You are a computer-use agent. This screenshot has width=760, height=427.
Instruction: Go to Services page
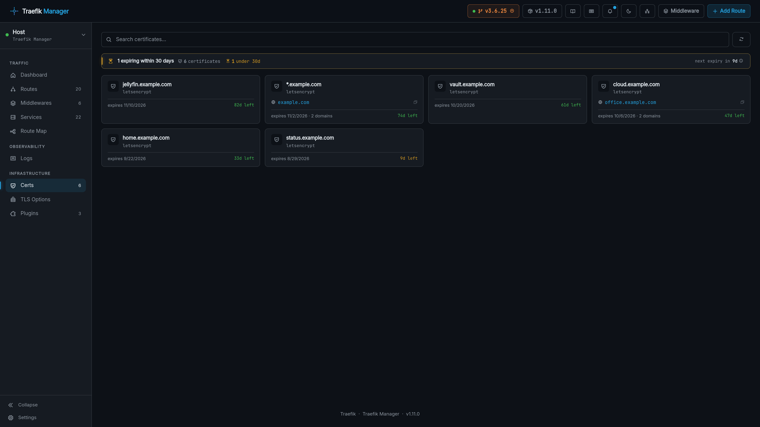tap(46, 117)
